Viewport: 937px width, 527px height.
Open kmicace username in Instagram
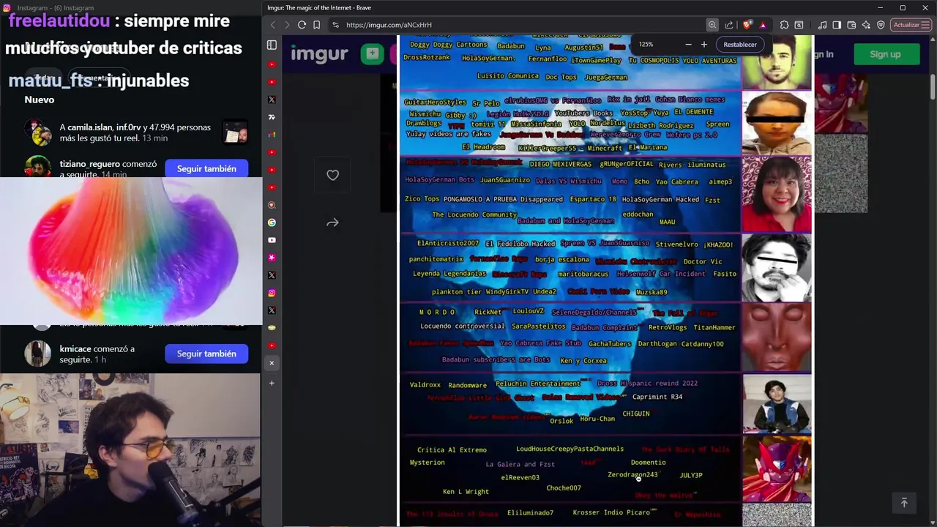[x=75, y=349]
